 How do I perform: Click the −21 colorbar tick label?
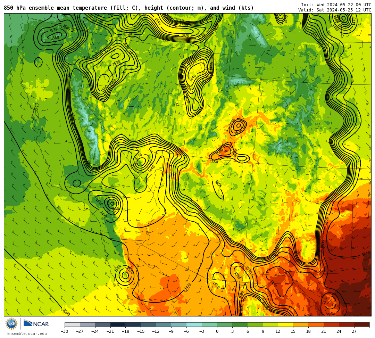[x=110, y=331]
